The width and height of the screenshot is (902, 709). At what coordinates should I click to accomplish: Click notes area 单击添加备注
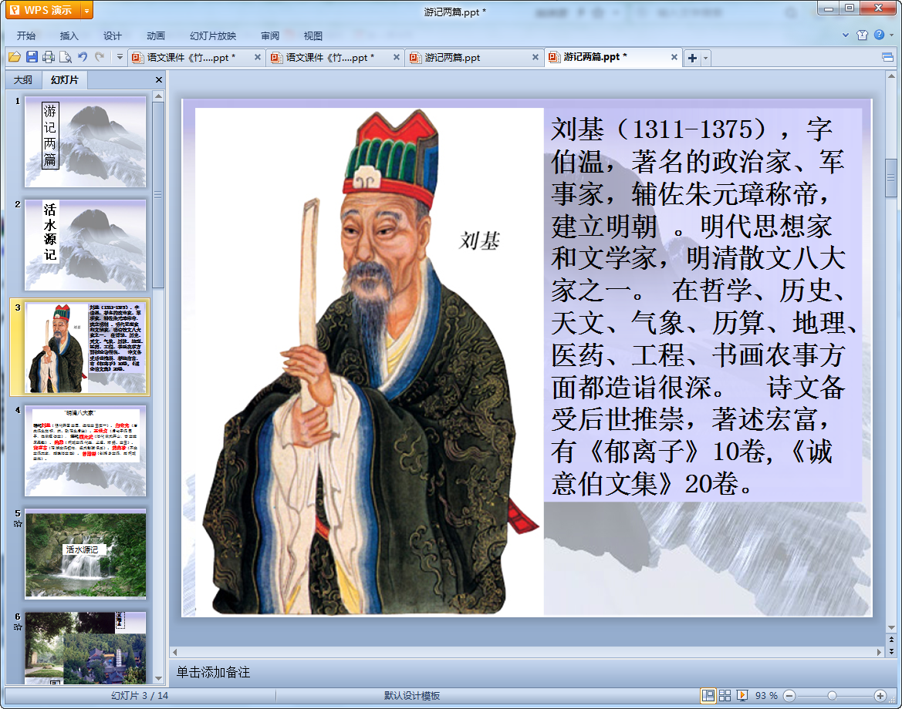[x=213, y=672]
